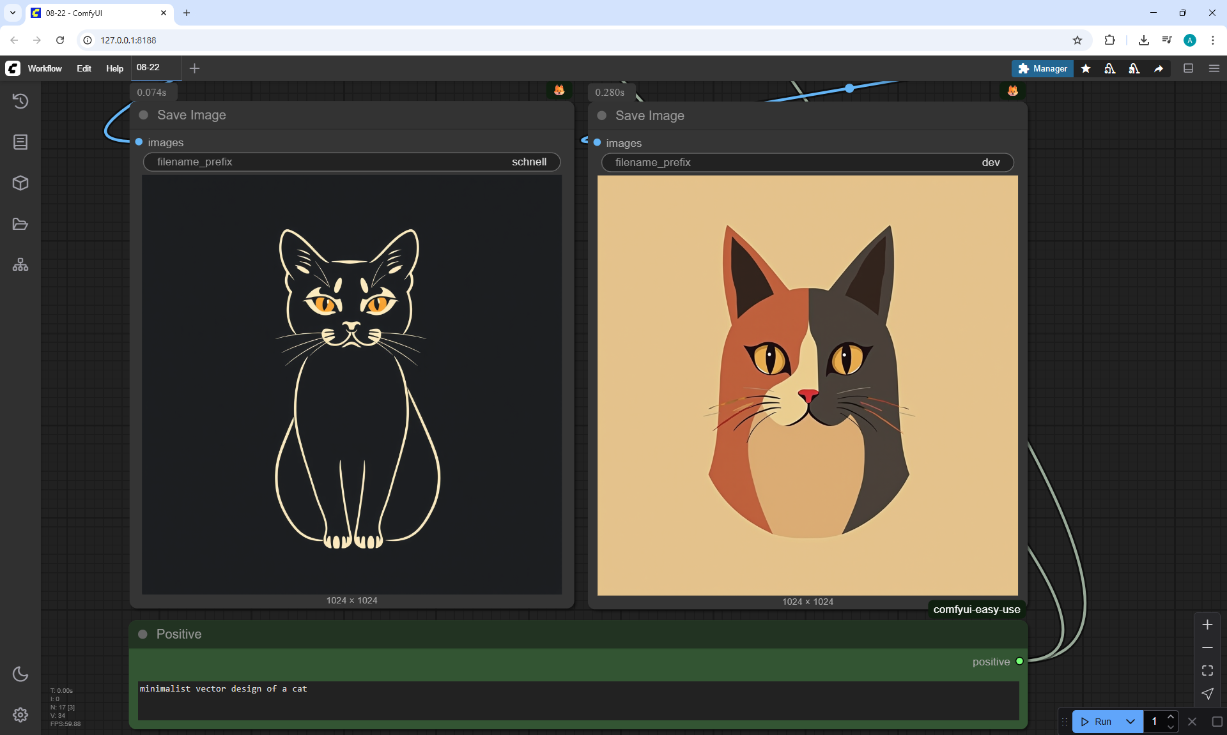Expand the Run button dropdown arrow
Image resolution: width=1227 pixels, height=735 pixels.
pos(1131,722)
